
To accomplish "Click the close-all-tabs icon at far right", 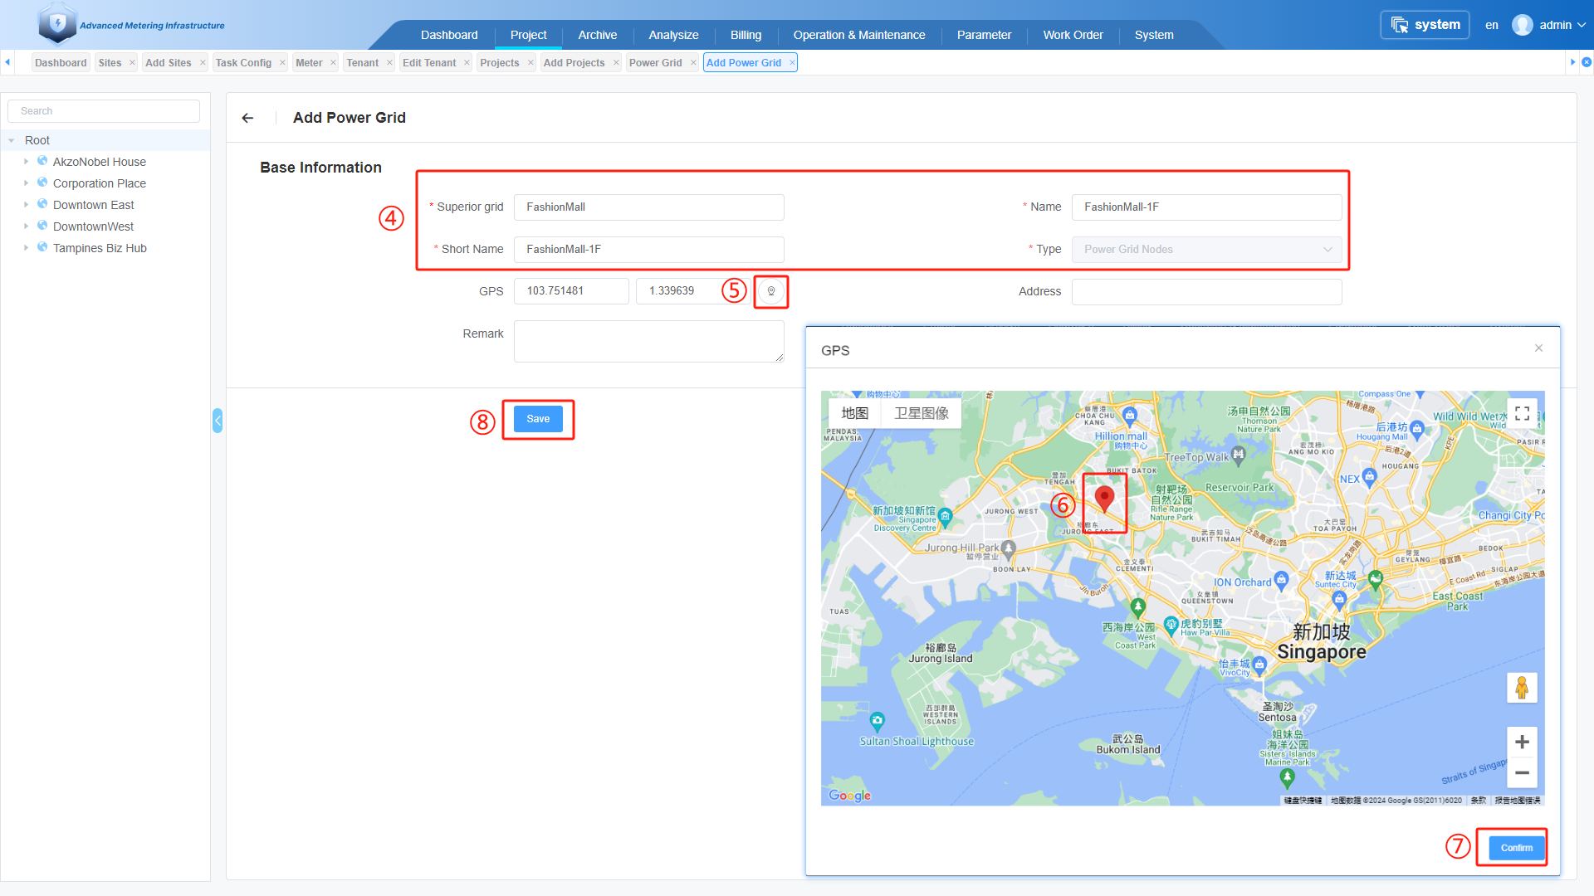I will click(1587, 62).
